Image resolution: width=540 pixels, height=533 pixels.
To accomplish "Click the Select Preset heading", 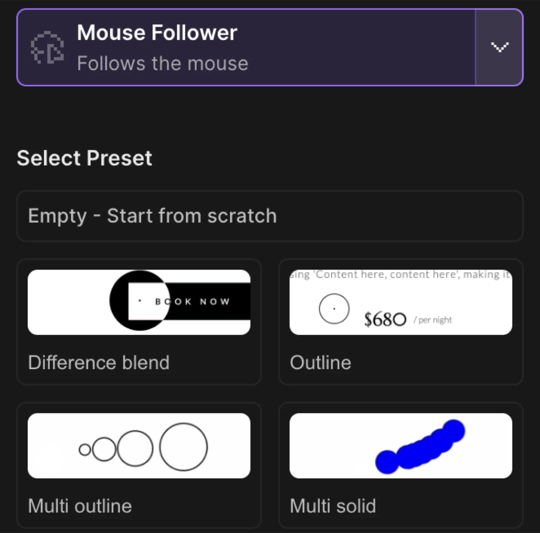I will click(85, 158).
